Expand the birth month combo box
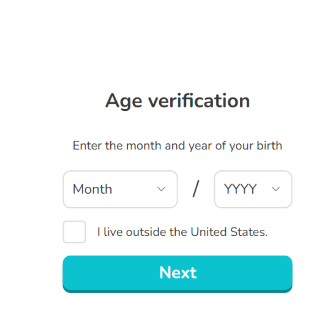Viewport: 332px width, 318px height. tap(120, 189)
